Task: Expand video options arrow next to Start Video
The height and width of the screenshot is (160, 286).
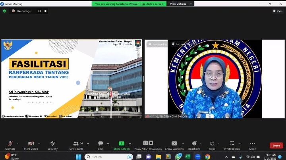Action: (x=39, y=142)
